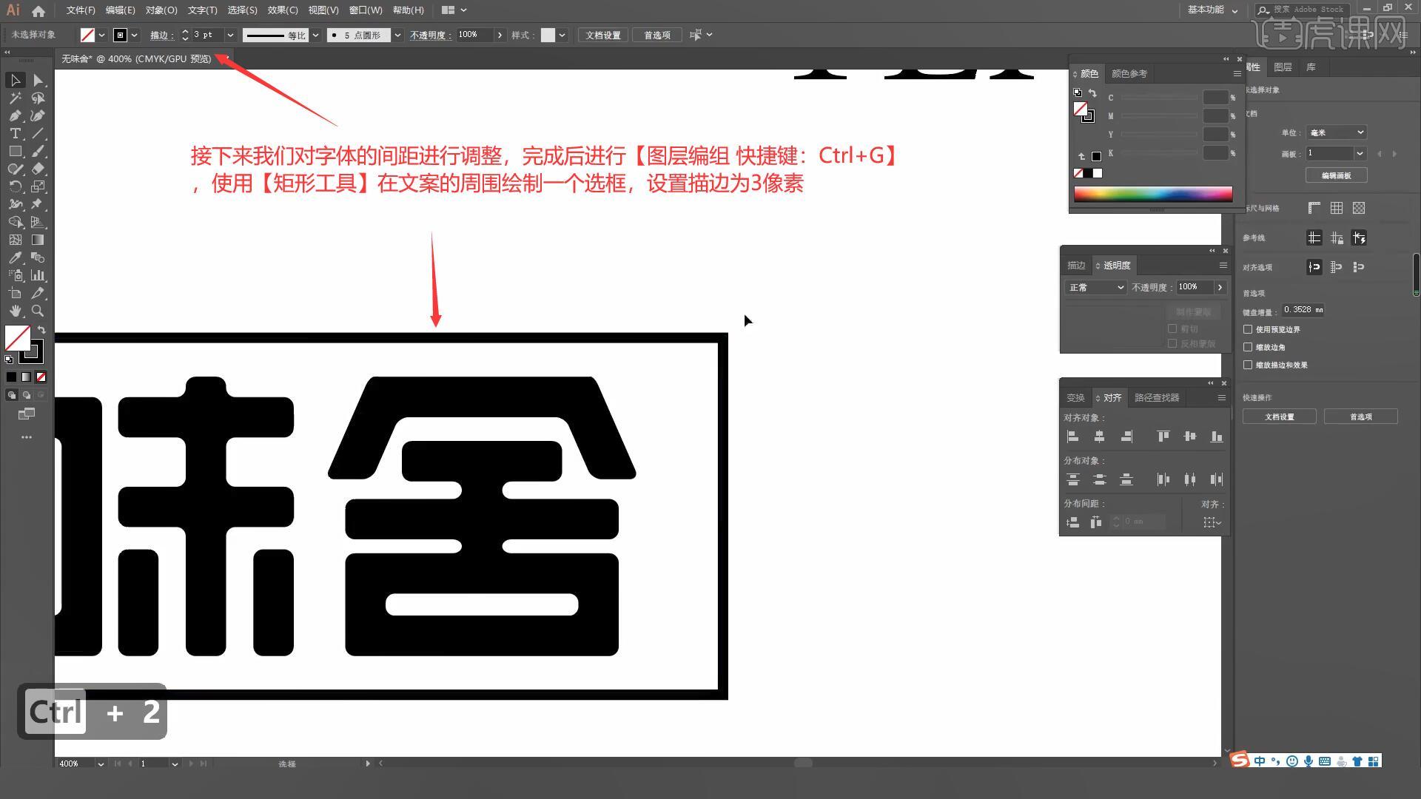Choose the Rectangle tool
This screenshot has width=1421, height=799.
[15, 152]
